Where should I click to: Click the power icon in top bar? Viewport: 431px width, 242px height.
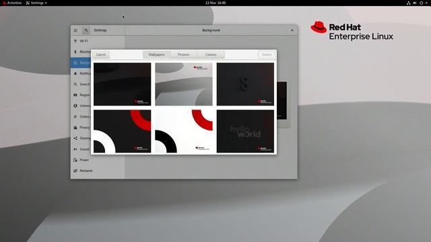421,3
